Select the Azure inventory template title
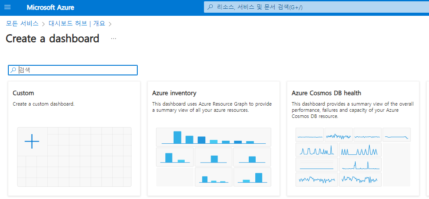Screen dimensions: 429x199 tap(174, 93)
